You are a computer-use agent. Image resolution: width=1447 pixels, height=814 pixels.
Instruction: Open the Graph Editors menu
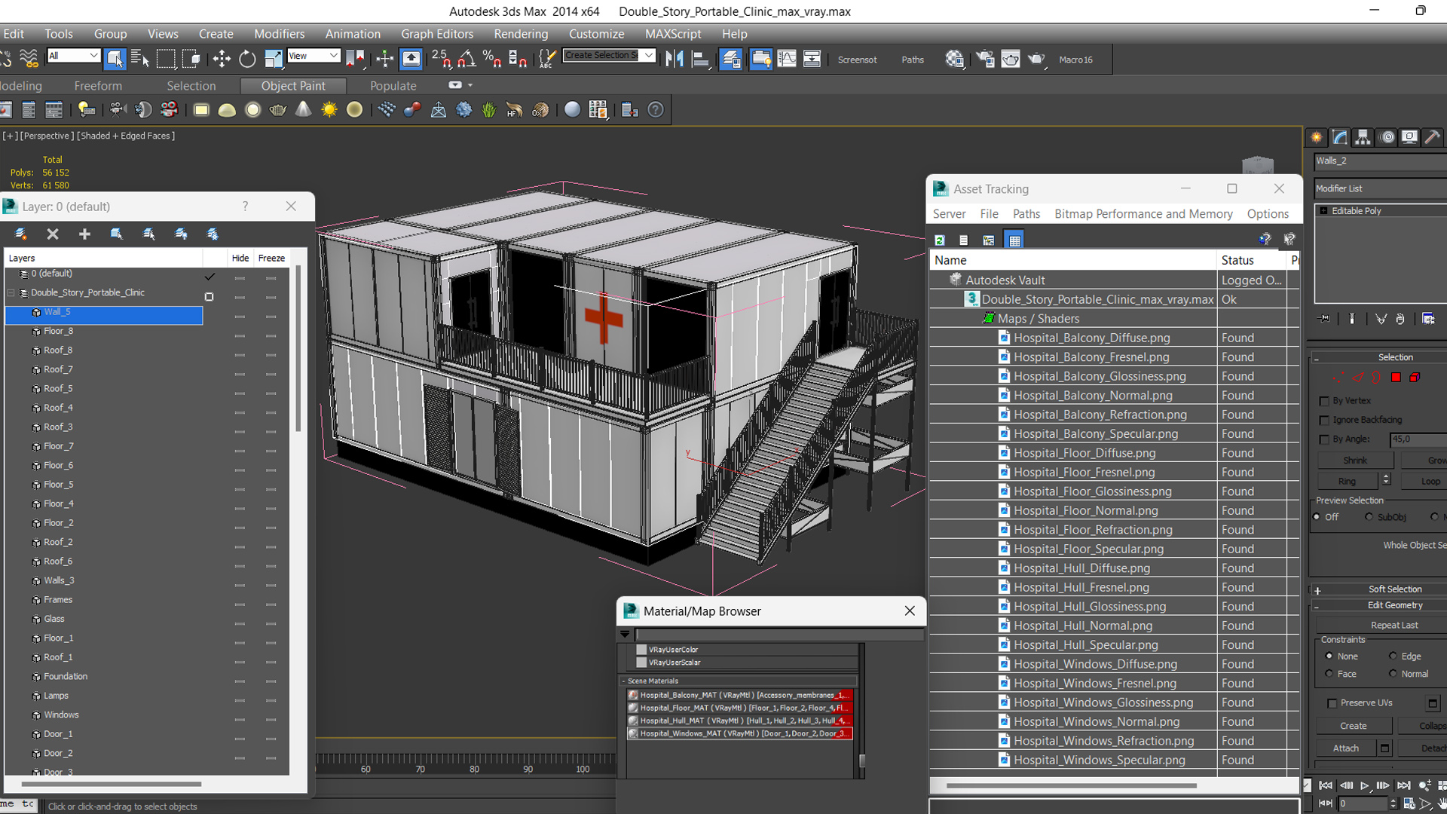[x=437, y=34]
